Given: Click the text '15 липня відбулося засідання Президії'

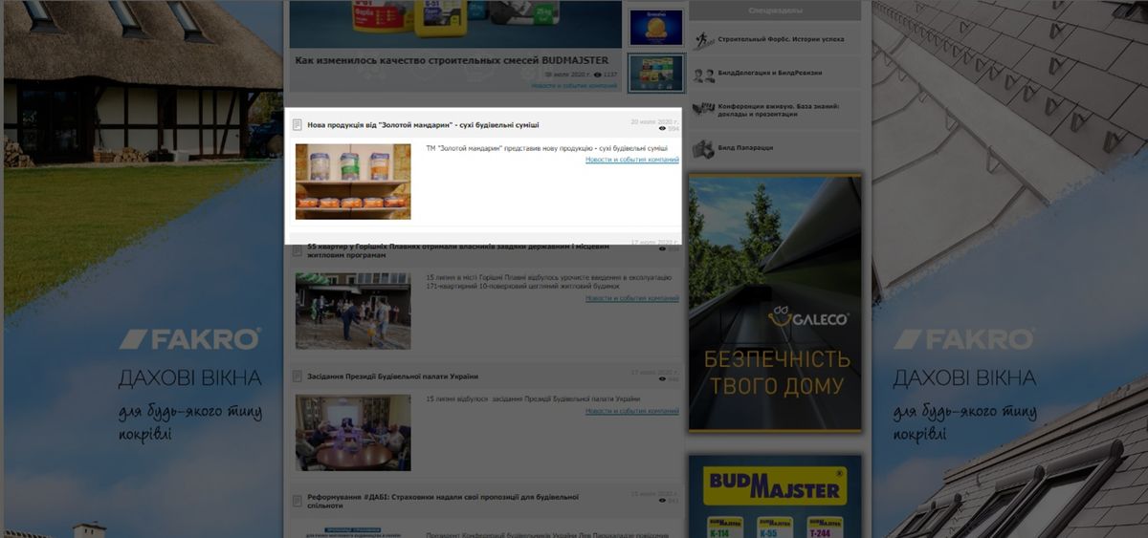Looking at the screenshot, I should click(533, 398).
